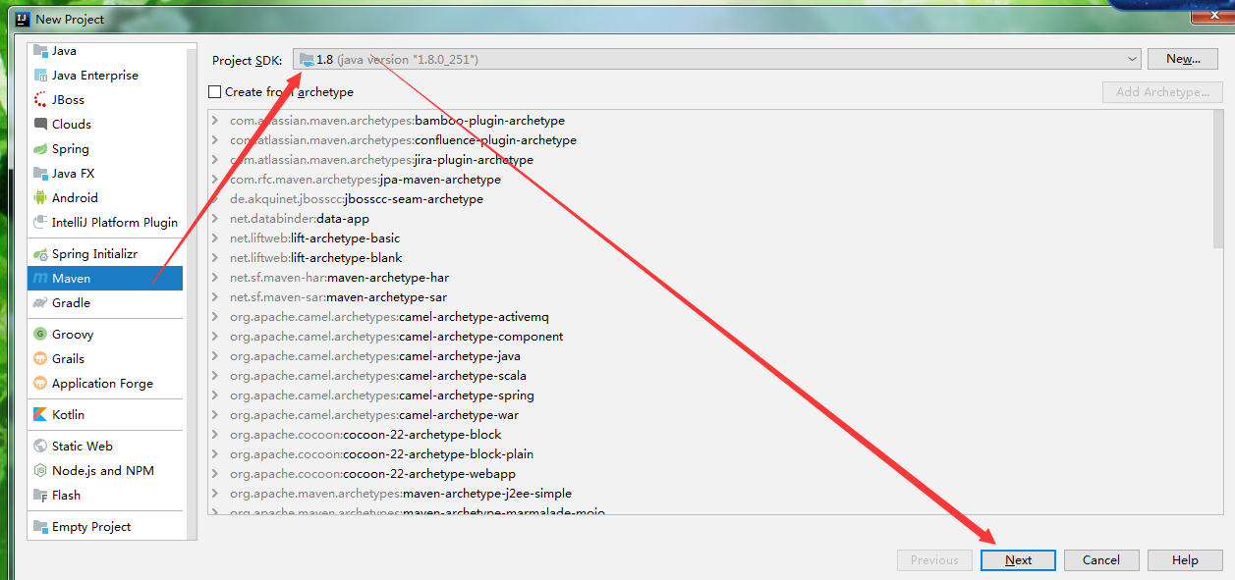Click the Add Archetype... button

[x=1162, y=92]
